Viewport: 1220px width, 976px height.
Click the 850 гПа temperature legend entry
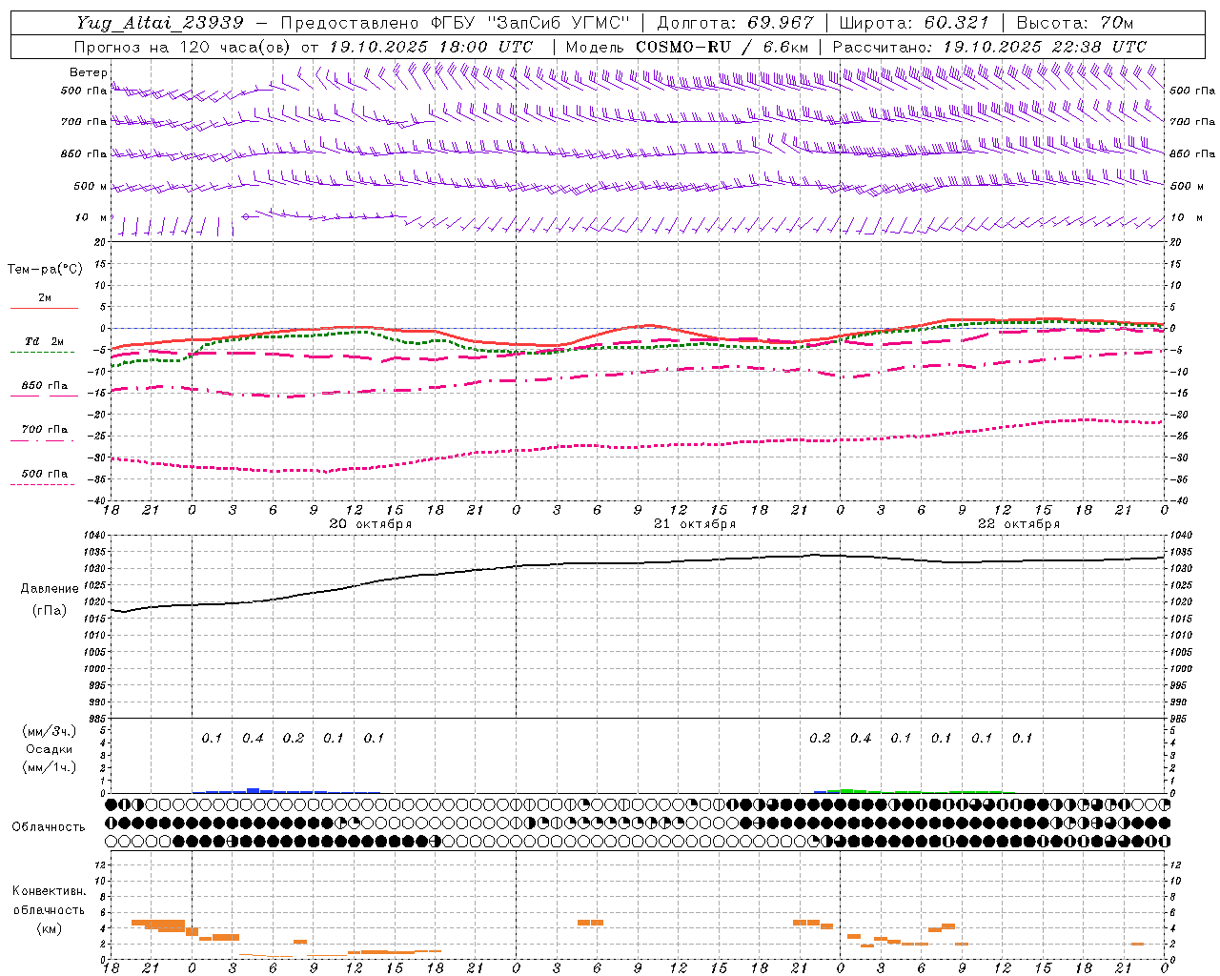pos(45,386)
